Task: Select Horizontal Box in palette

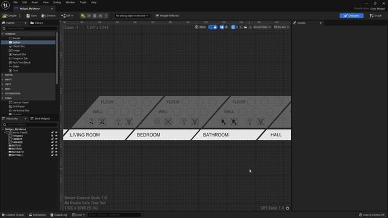Action: tap(21, 111)
